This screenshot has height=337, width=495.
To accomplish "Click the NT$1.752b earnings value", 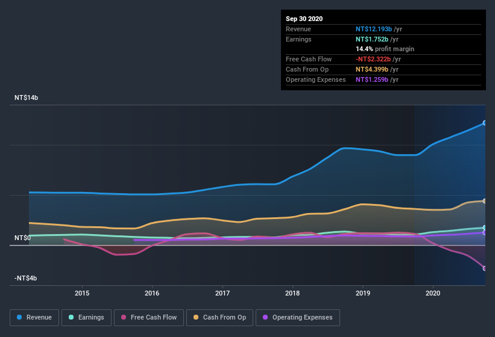I will pos(372,39).
